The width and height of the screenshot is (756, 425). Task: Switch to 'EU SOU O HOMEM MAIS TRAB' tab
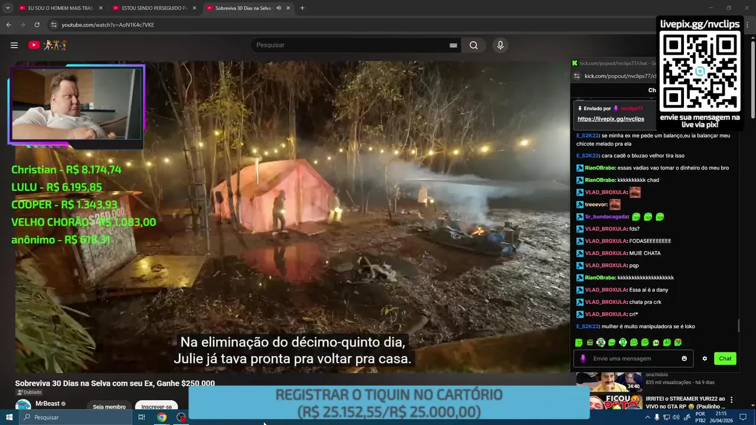tap(61, 8)
